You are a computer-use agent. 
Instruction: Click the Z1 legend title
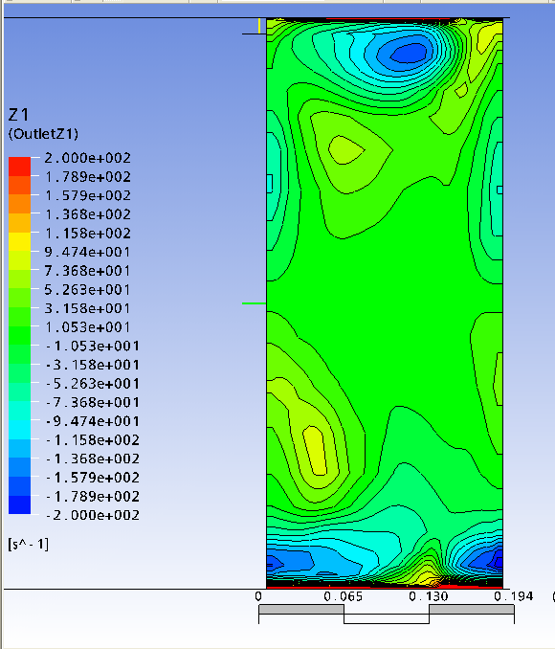pyautogui.click(x=18, y=115)
